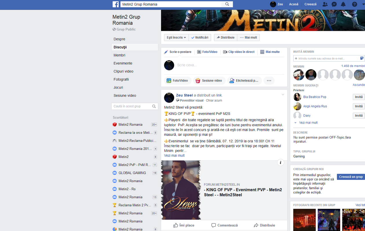The height and width of the screenshot is (231, 365).
Task: Select Mai multe composer tab
Action: pos(270,52)
